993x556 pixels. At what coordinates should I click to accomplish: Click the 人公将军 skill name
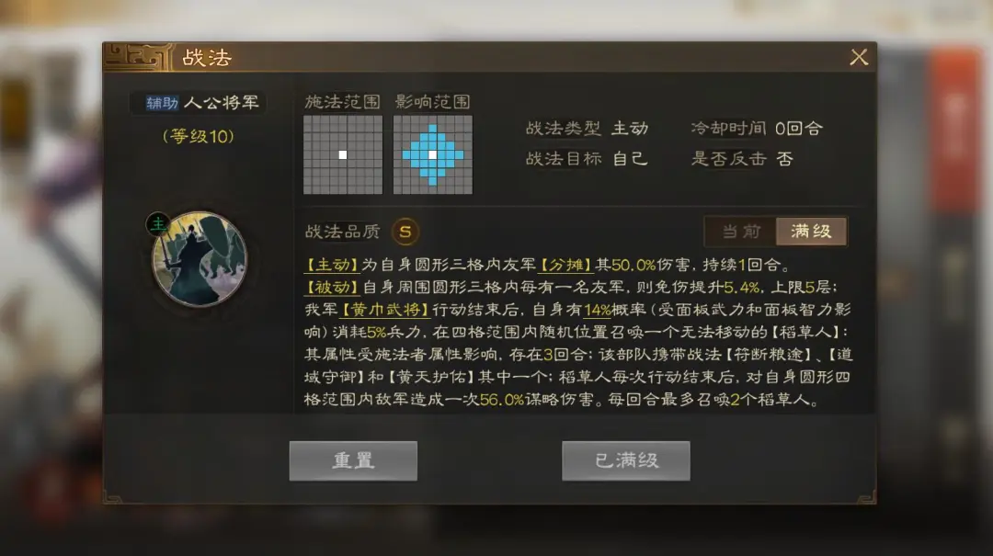click(x=221, y=103)
